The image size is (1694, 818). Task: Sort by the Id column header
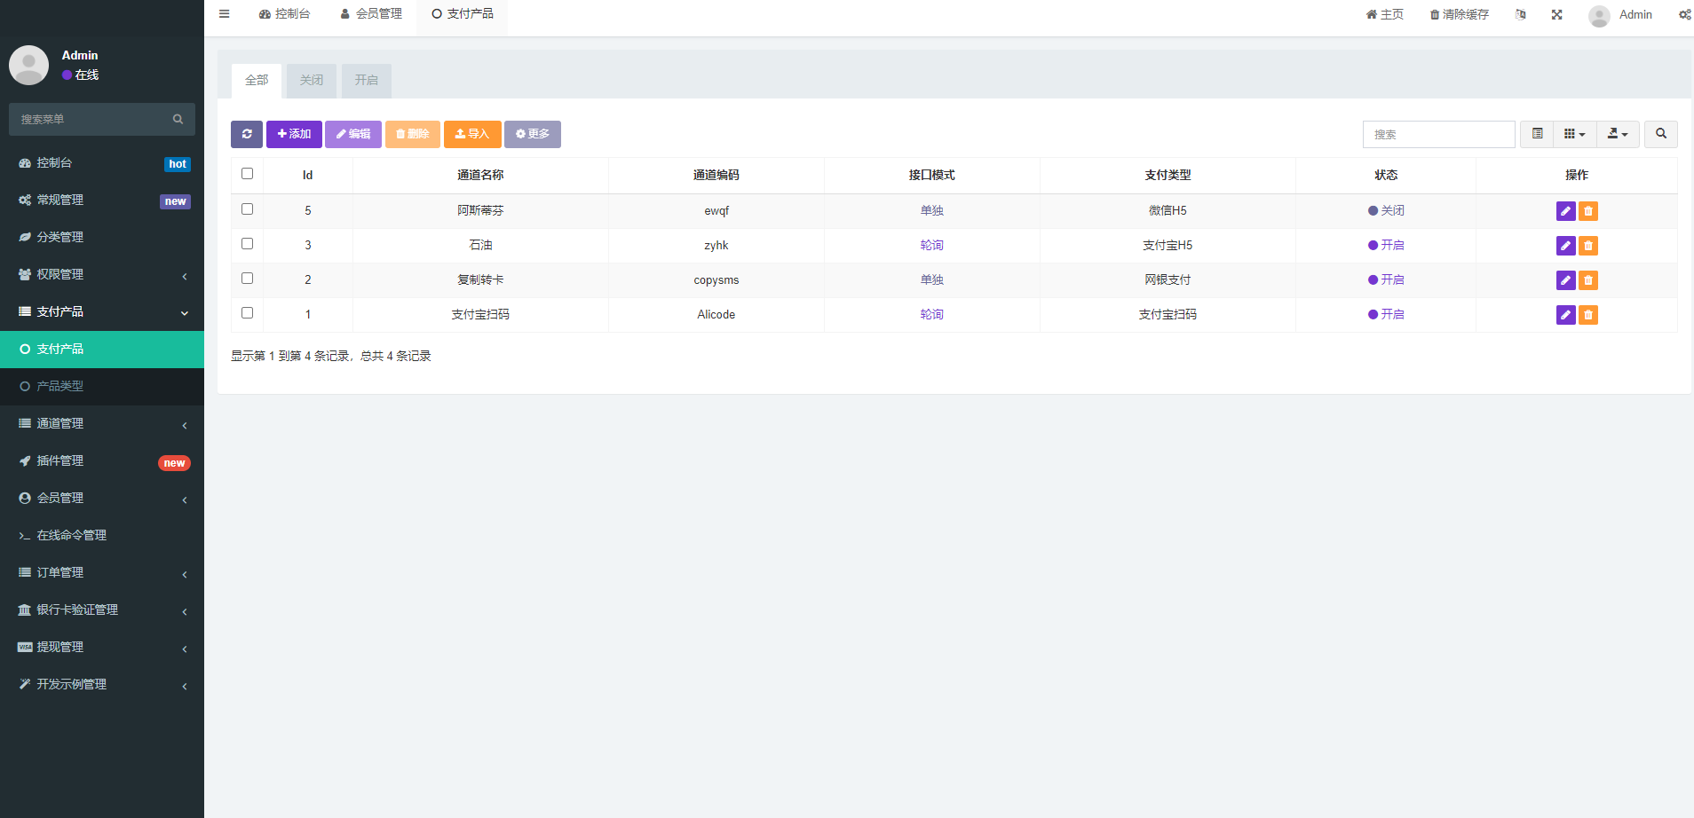pos(308,176)
